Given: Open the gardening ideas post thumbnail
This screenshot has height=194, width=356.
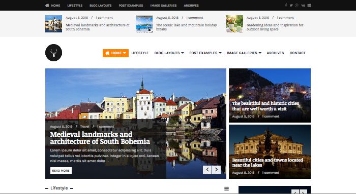Looking at the screenshot, I should tap(234, 24).
